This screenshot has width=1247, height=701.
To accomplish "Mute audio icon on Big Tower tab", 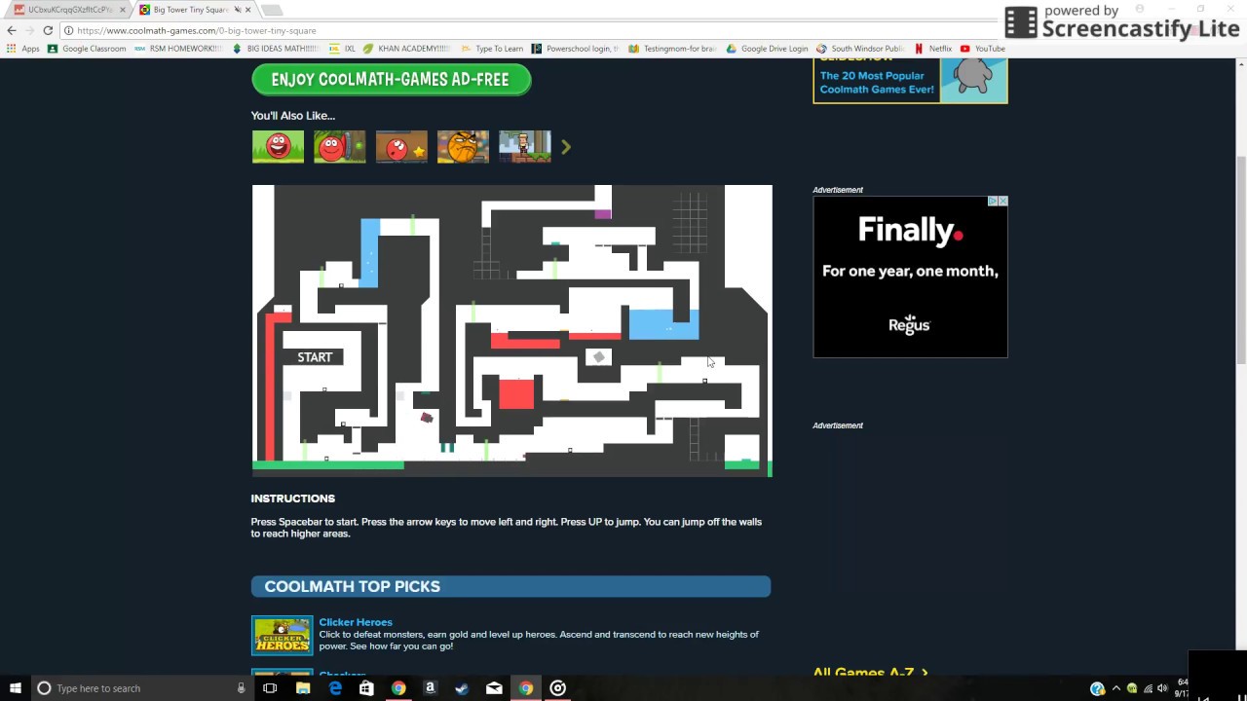I will pyautogui.click(x=238, y=10).
